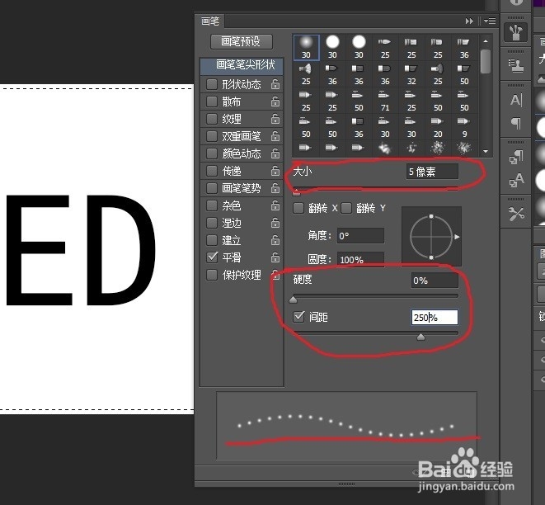Uncheck the 间距 checkbox
Image resolution: width=545 pixels, height=505 pixels.
[298, 317]
